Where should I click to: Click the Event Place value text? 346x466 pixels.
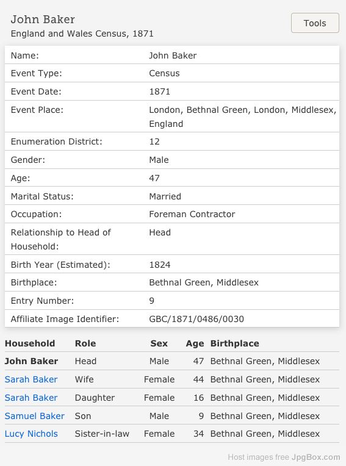[242, 116]
